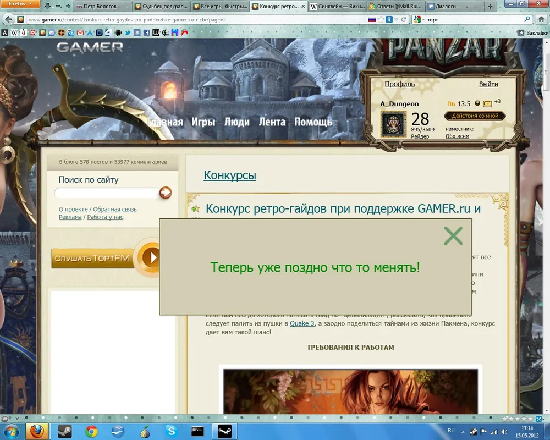Click the star icon beside contest title
This screenshot has height=440, width=550.
pyautogui.click(x=195, y=209)
